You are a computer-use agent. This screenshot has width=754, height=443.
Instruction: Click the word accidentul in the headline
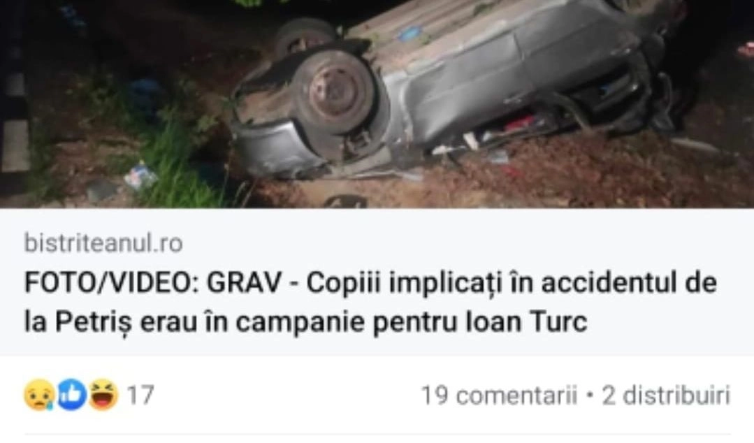tap(605, 283)
